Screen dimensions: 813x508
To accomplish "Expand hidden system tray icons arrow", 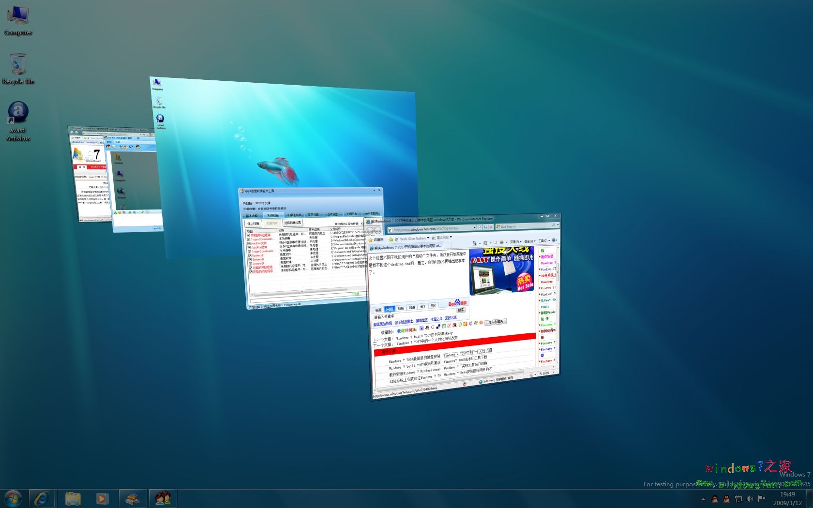I will tap(703, 499).
